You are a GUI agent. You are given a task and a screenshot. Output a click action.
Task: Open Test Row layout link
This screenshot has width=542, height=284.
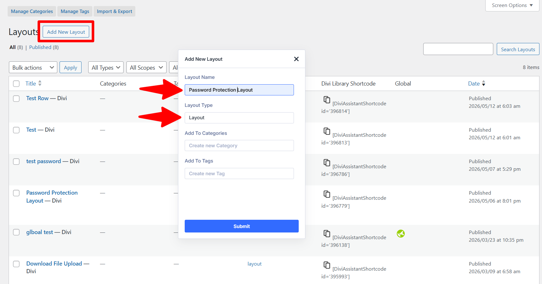pyautogui.click(x=37, y=98)
